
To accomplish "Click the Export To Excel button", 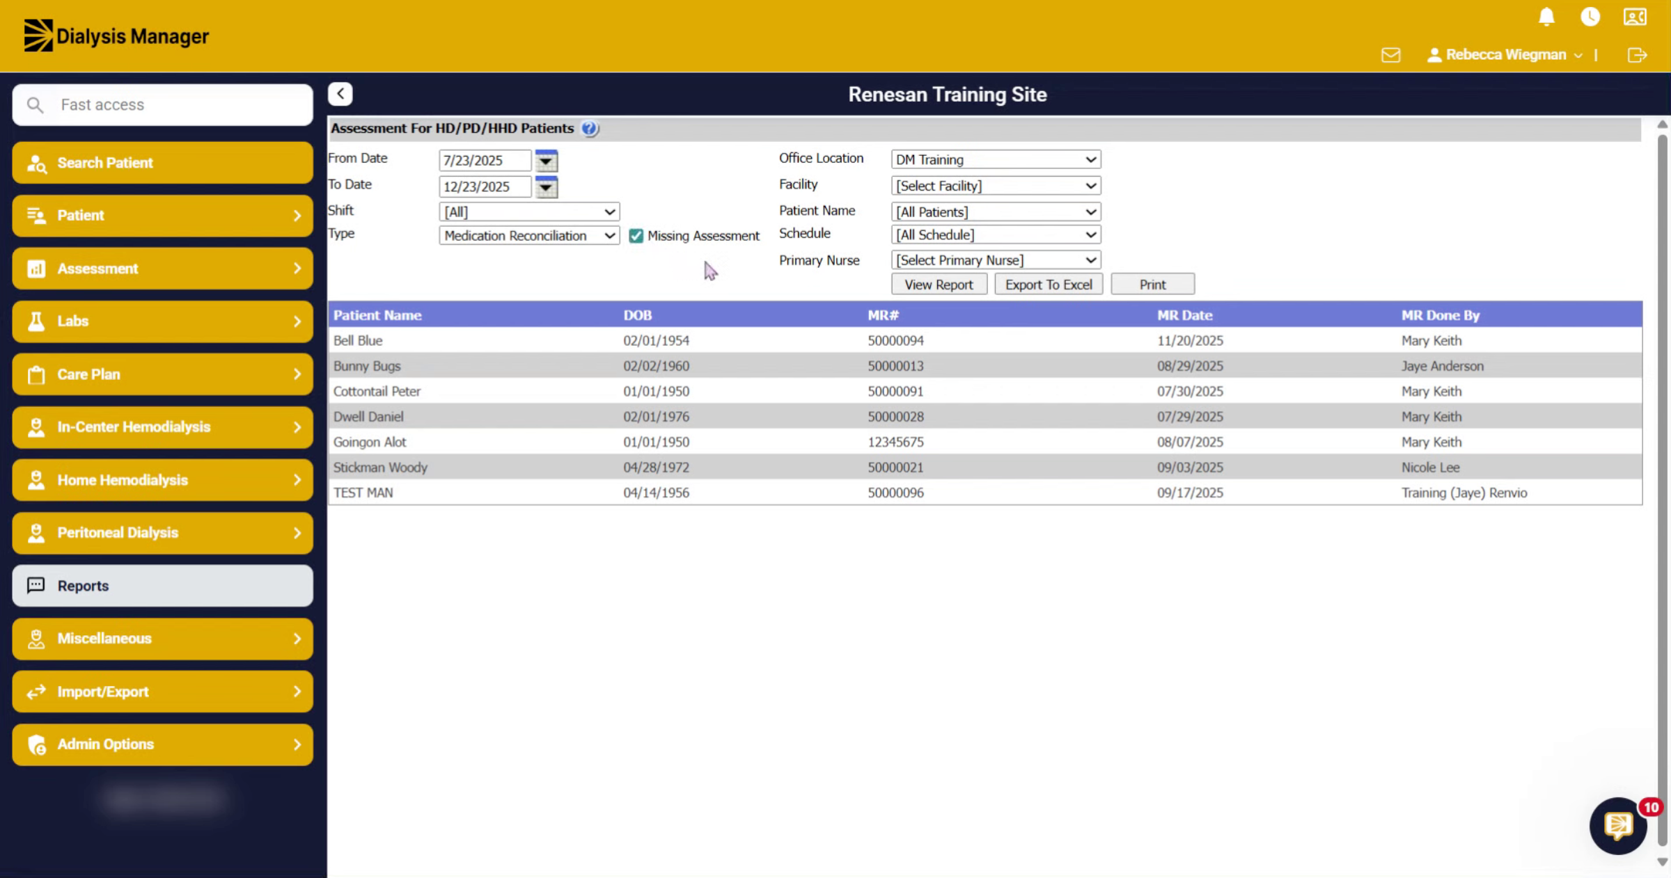I will pos(1049,285).
